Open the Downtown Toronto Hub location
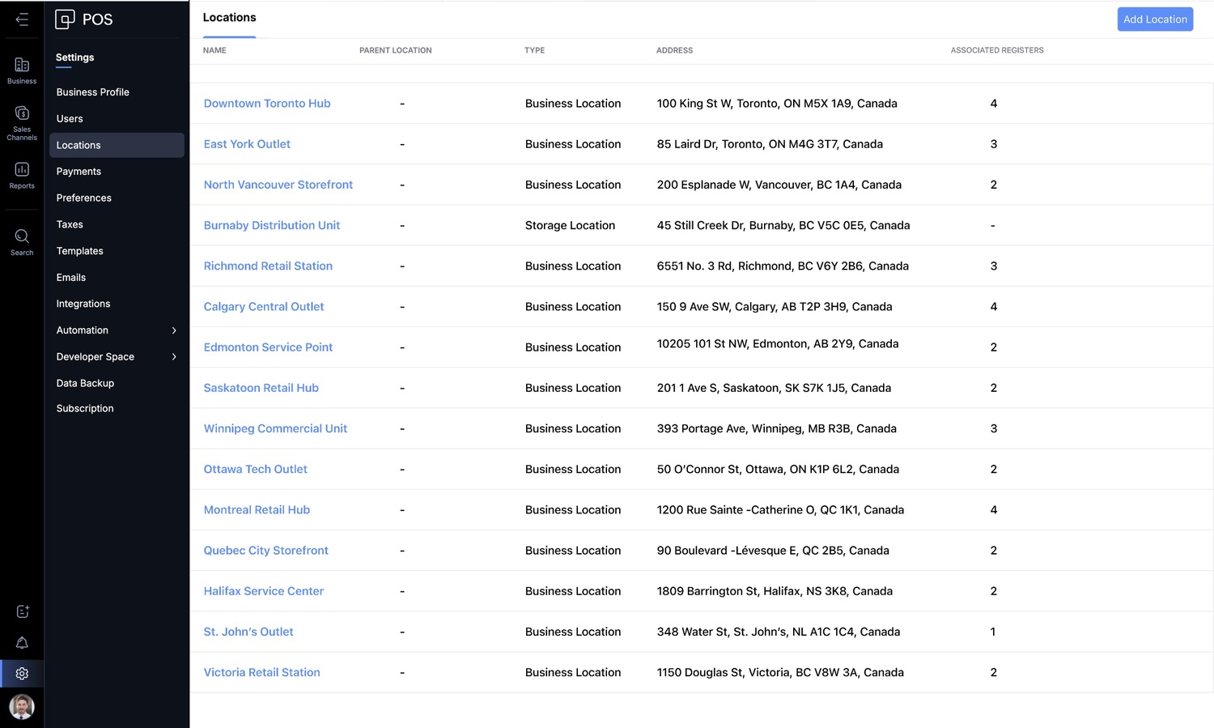1214x728 pixels. pyautogui.click(x=267, y=104)
